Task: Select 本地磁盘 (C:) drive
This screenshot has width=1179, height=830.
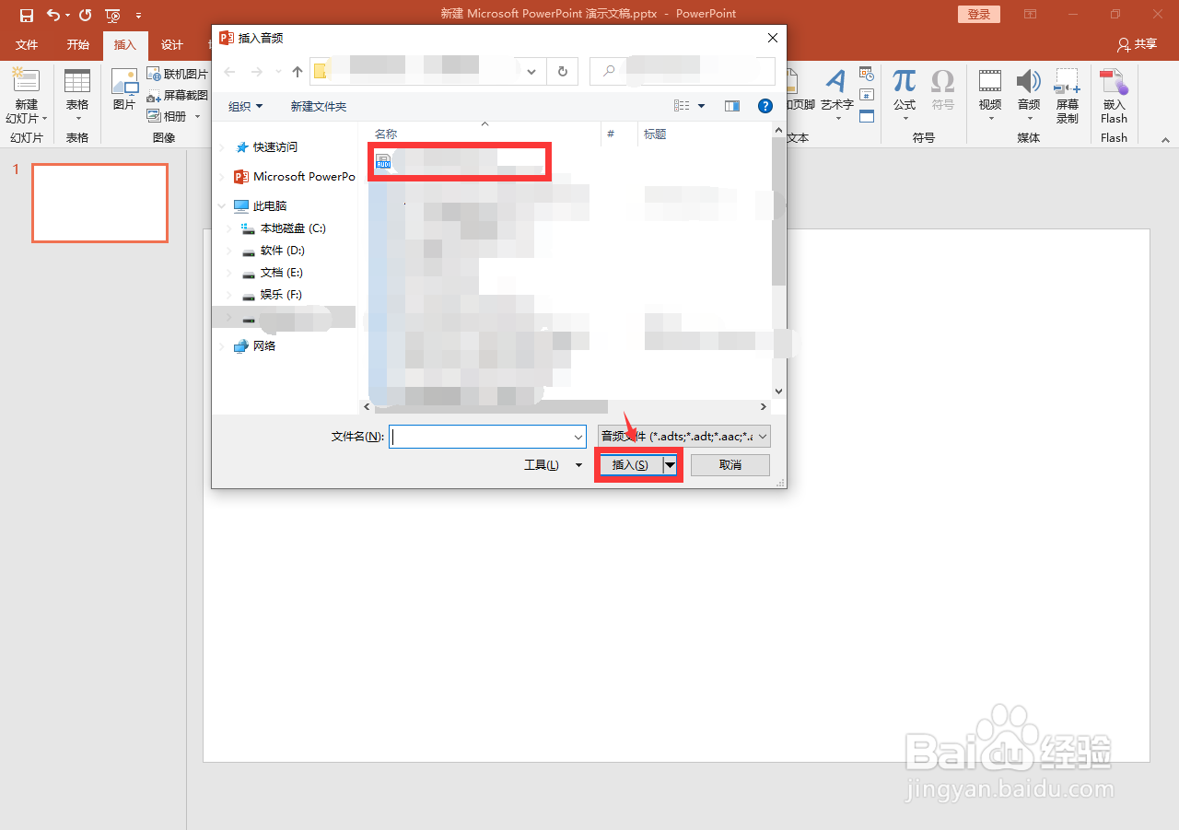Action: (293, 228)
